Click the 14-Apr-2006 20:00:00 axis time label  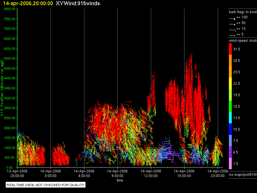218,173
